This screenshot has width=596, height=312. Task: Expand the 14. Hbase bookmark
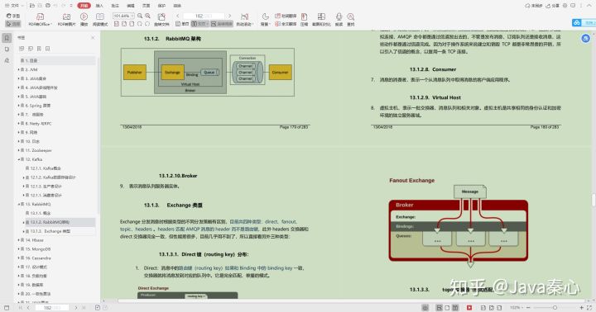(18, 240)
